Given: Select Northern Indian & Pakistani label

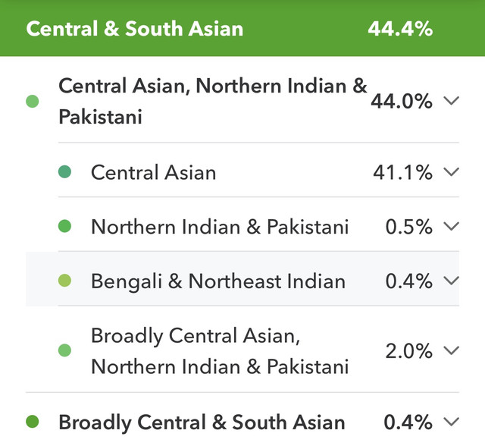Looking at the screenshot, I should (220, 226).
